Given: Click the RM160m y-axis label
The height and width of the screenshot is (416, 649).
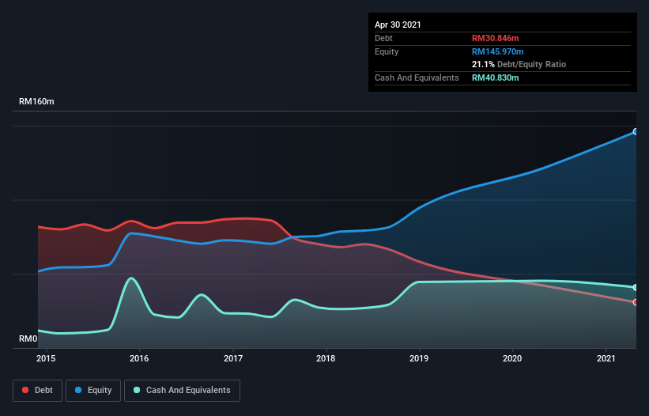Looking at the screenshot, I should coord(36,101).
